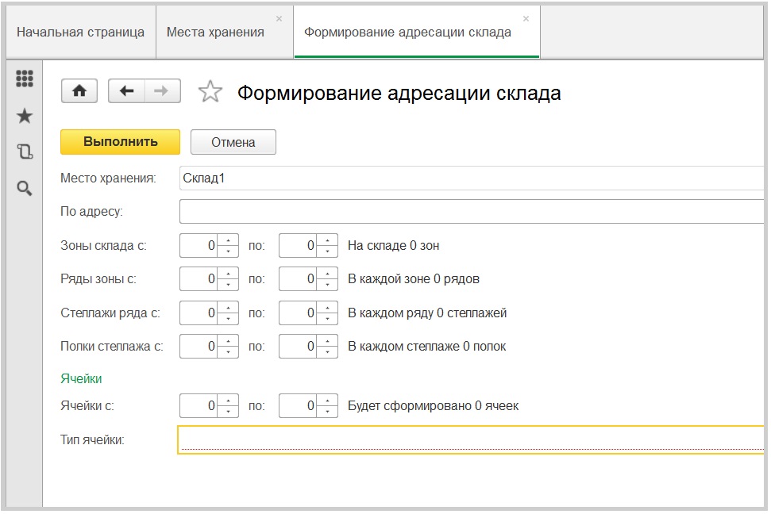Go to home page via house icon
Screen dimensions: 771x514
pyautogui.click(x=79, y=91)
